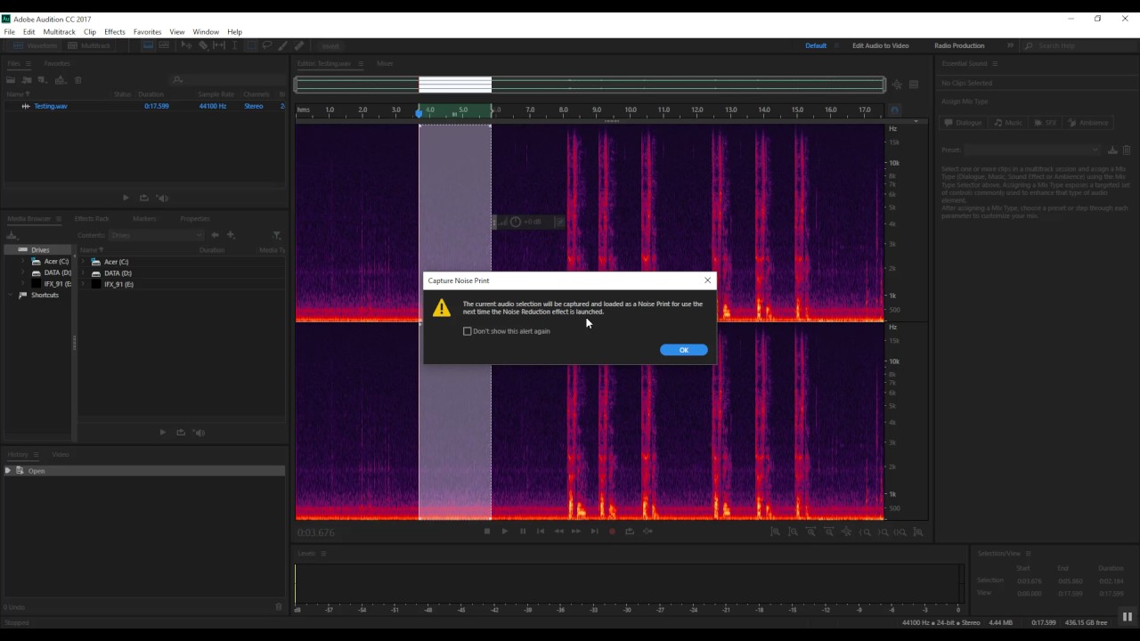Select the Razor tool

click(x=204, y=45)
